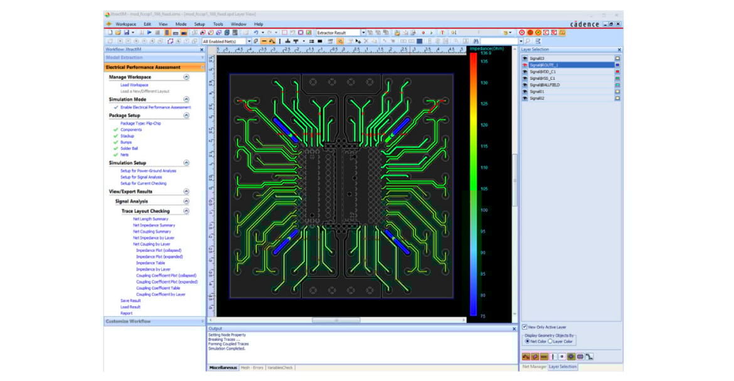The height and width of the screenshot is (381, 734).
Task: Click the search input field in toolbar
Action: point(499,41)
